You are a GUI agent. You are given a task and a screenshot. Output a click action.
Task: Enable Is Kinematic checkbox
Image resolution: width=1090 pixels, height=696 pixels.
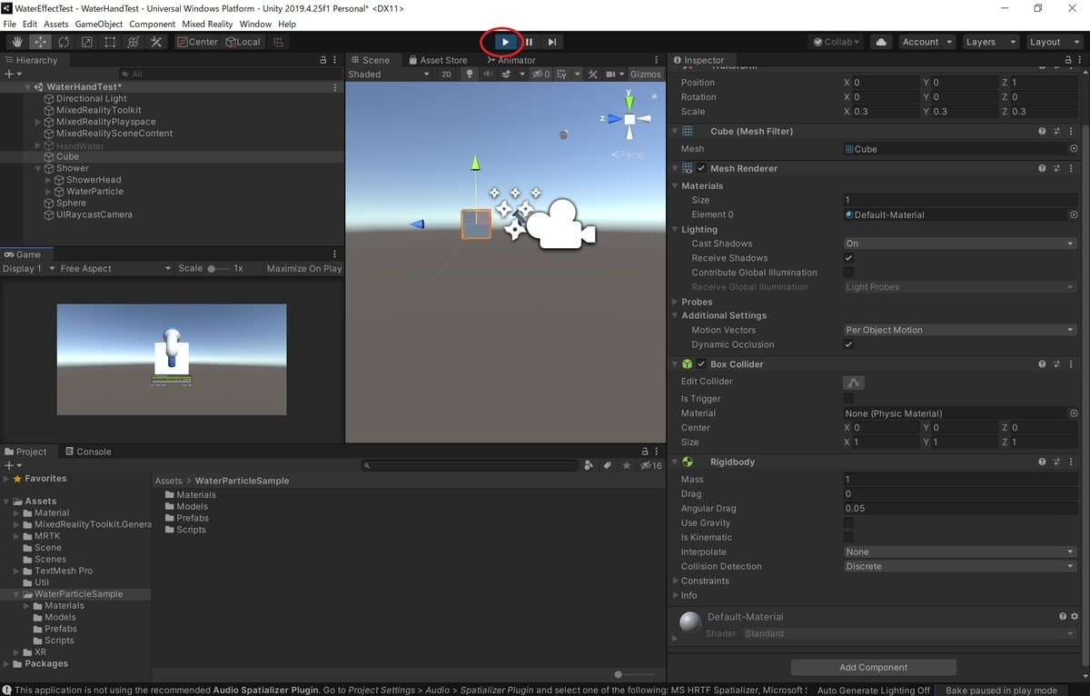pos(848,538)
